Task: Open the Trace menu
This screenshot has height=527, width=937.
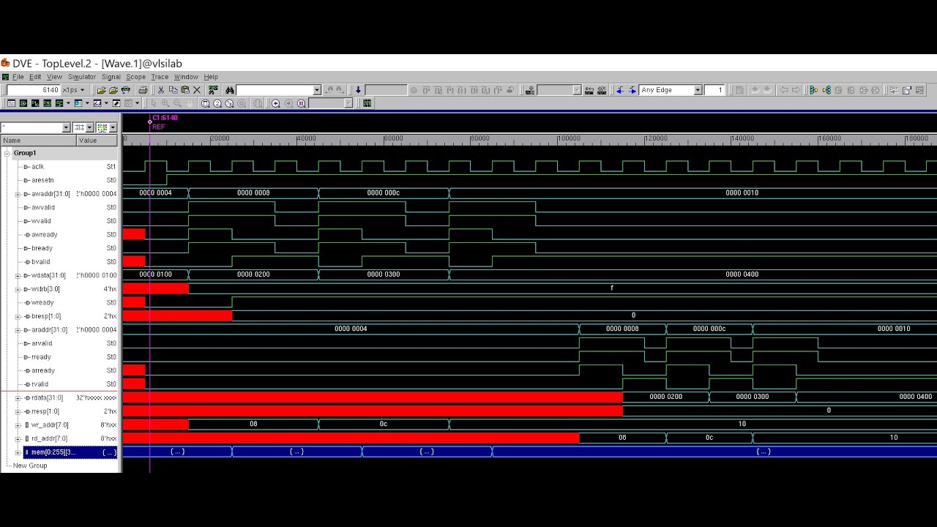Action: (x=160, y=77)
